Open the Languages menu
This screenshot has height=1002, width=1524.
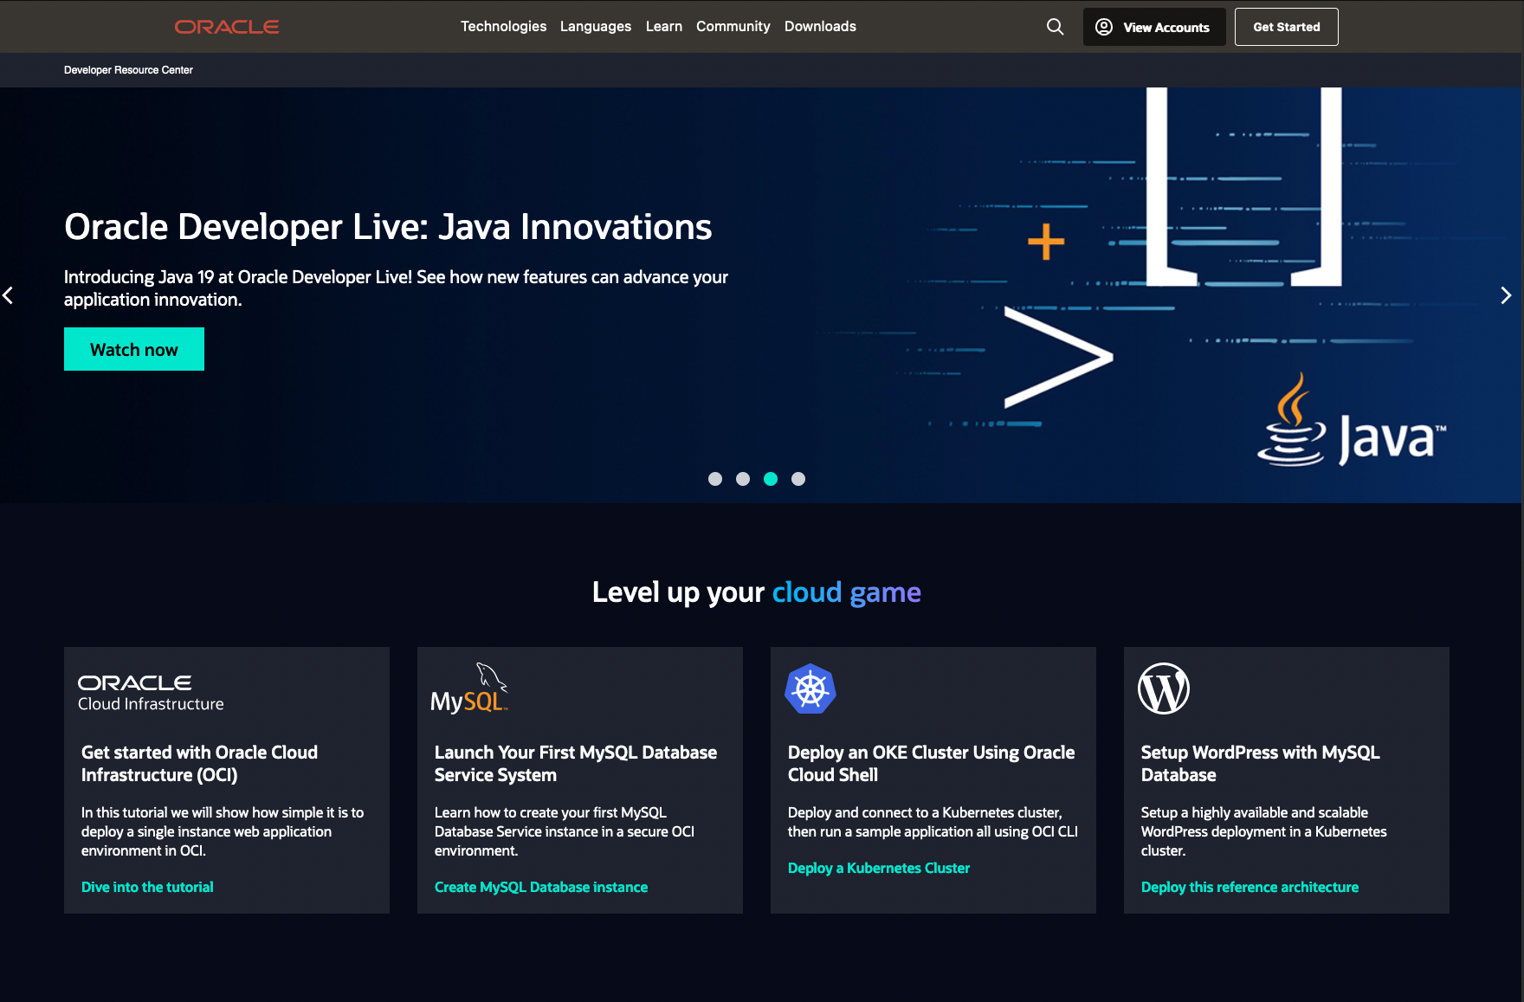pos(595,27)
